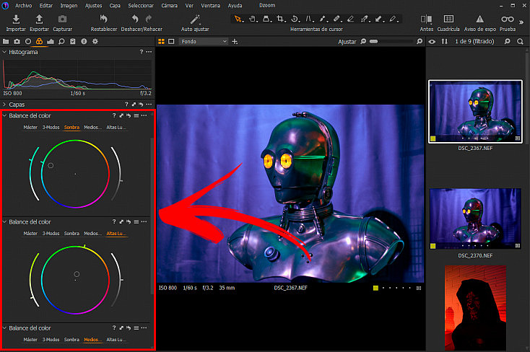530x352 pixels.
Task: Select the DSC_2367.NEF thumbnail
Action: click(475, 112)
